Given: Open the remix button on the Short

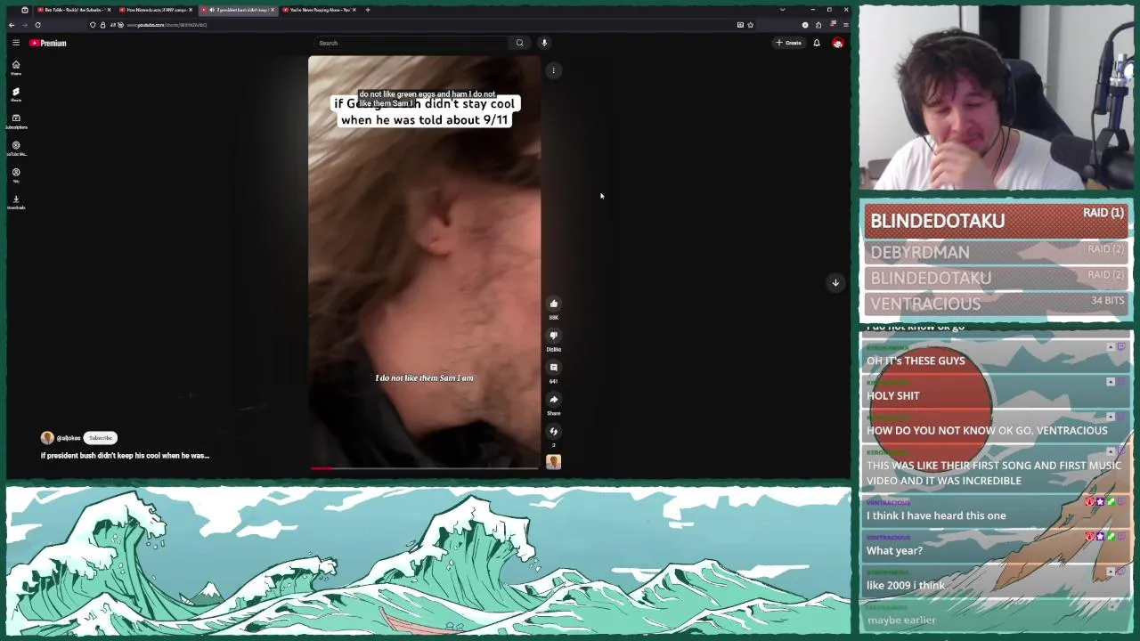Looking at the screenshot, I should pos(553,432).
